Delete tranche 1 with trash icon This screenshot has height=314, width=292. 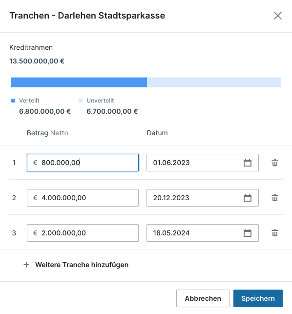(x=275, y=163)
